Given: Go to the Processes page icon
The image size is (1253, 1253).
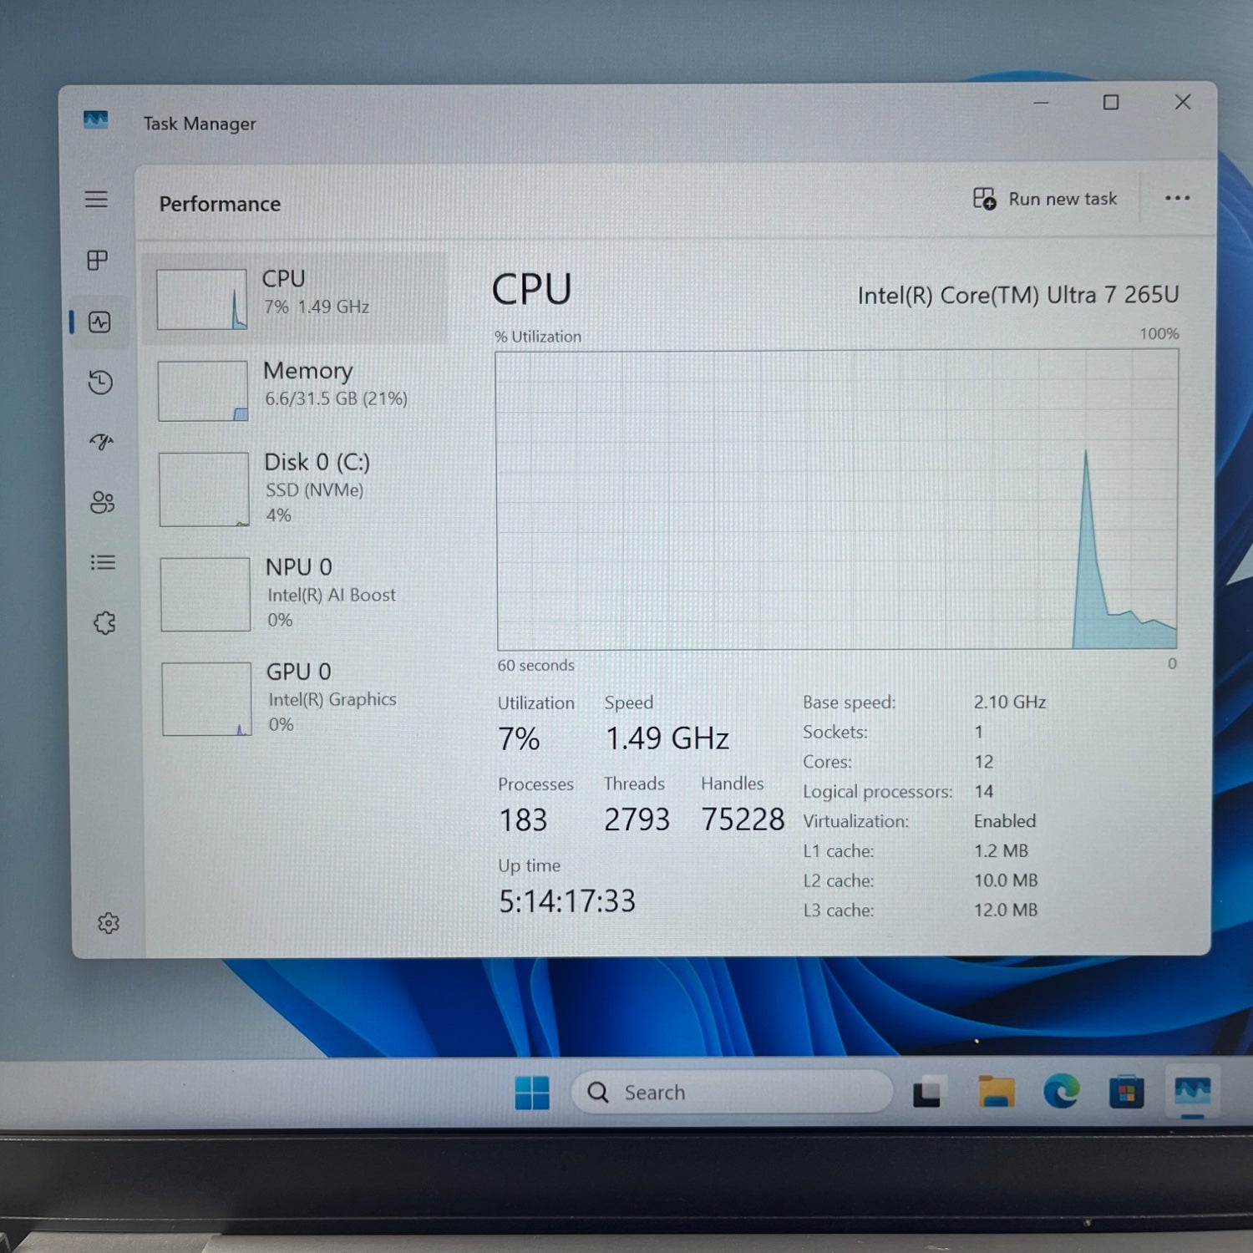Looking at the screenshot, I should tap(97, 260).
